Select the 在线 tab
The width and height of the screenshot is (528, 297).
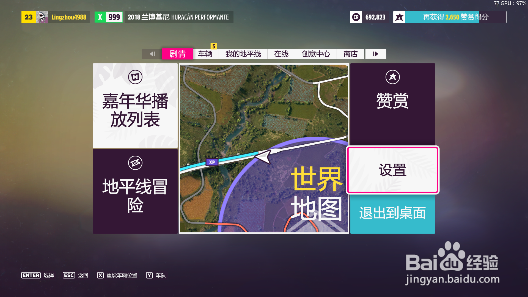pos(281,54)
